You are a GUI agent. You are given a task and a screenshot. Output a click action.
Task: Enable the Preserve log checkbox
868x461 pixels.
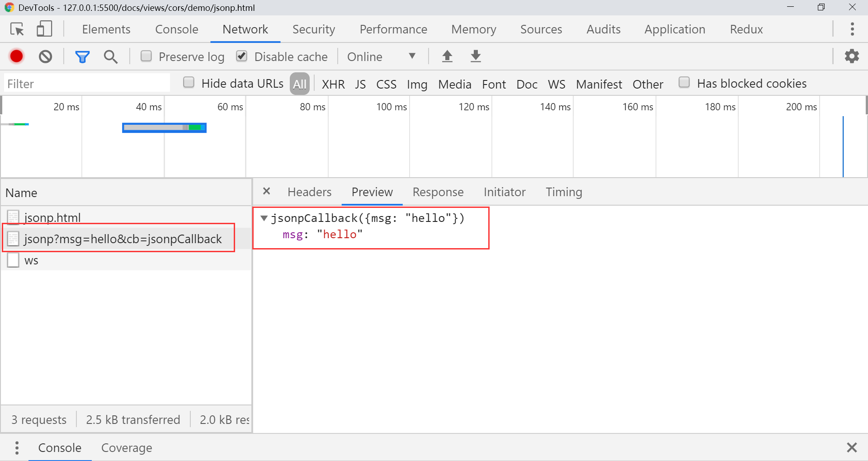coord(146,56)
